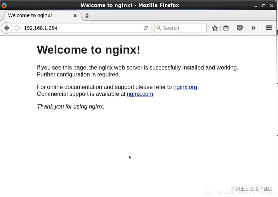
Task: Click the Welcome to nginx! heading
Action: [x=89, y=50]
